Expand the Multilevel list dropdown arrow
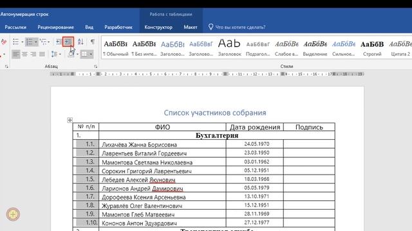The width and height of the screenshot is (412, 231). (49, 42)
